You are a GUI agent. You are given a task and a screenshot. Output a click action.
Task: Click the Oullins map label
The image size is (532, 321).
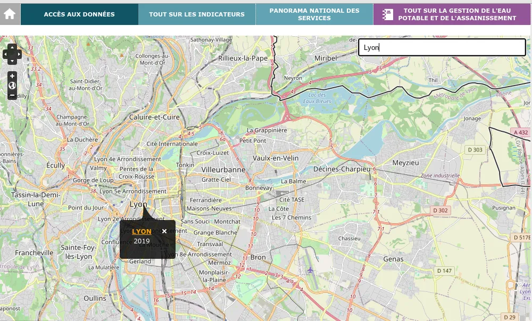[x=95, y=298]
